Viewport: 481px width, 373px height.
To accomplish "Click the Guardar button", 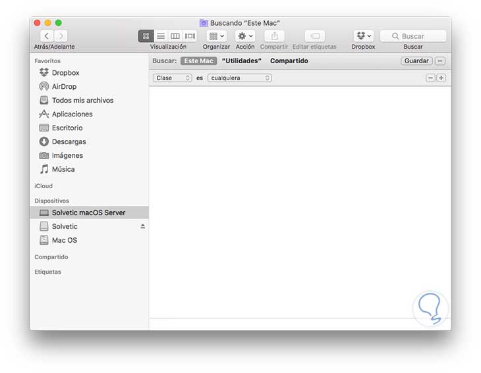I will click(416, 61).
